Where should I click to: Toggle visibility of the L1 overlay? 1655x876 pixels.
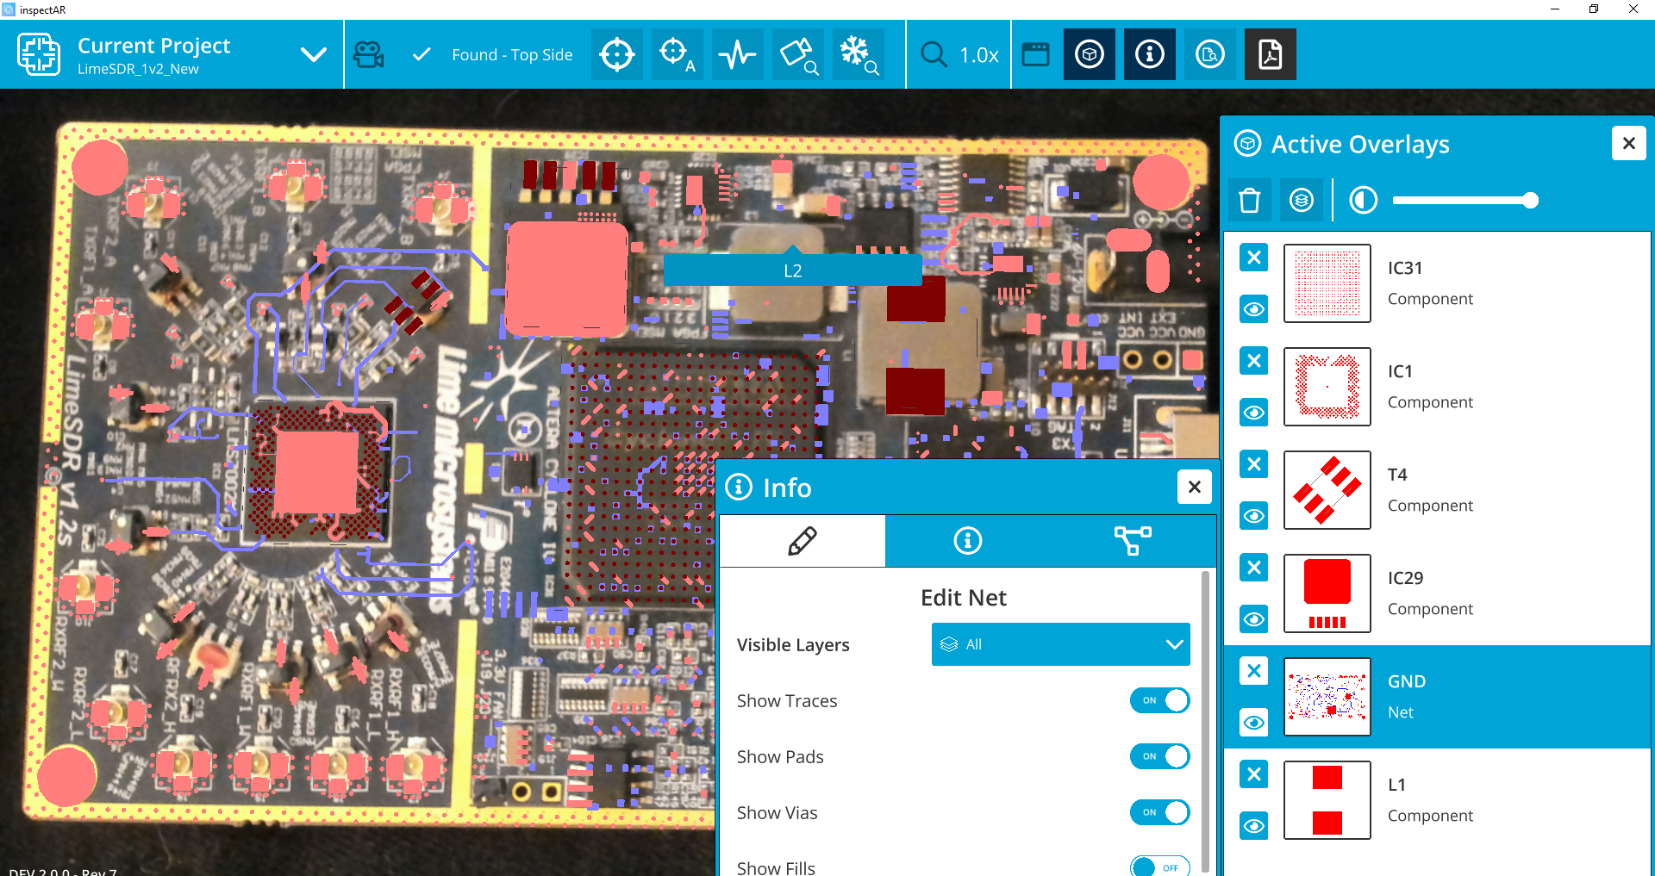pyautogui.click(x=1254, y=826)
